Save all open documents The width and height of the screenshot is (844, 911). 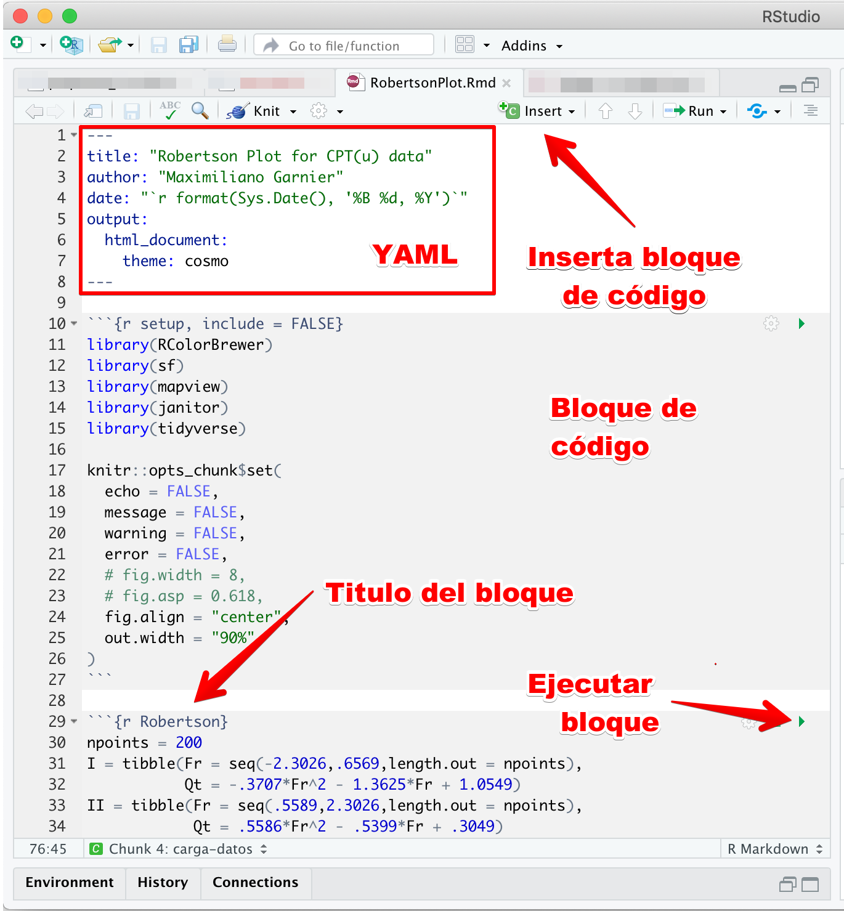[189, 44]
